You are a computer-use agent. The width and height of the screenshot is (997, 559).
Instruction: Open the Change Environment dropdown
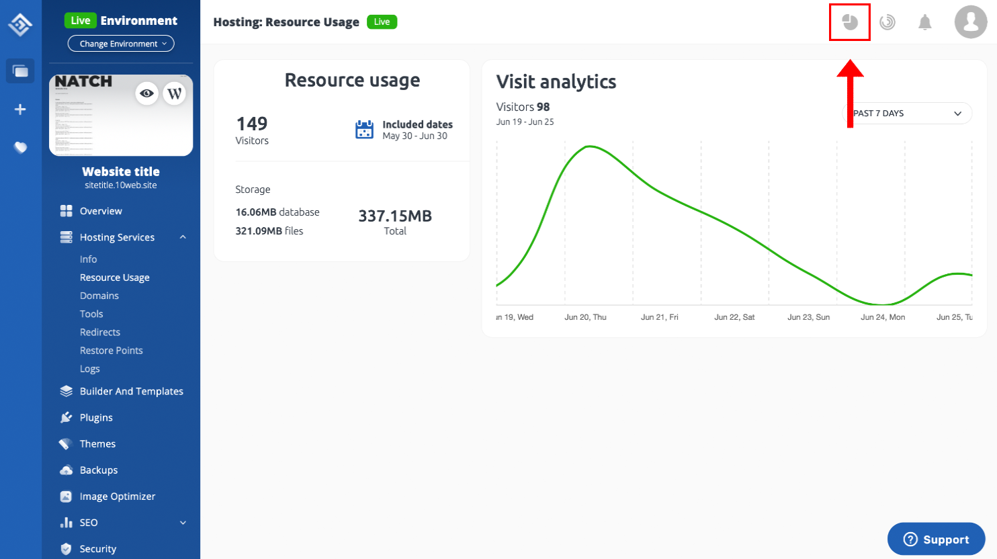(121, 44)
